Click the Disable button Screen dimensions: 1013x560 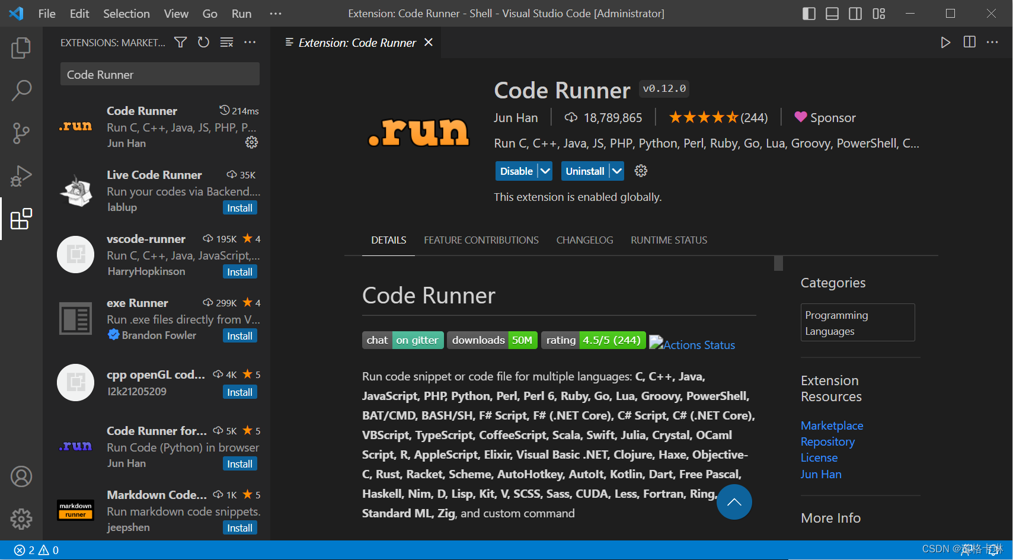point(516,171)
